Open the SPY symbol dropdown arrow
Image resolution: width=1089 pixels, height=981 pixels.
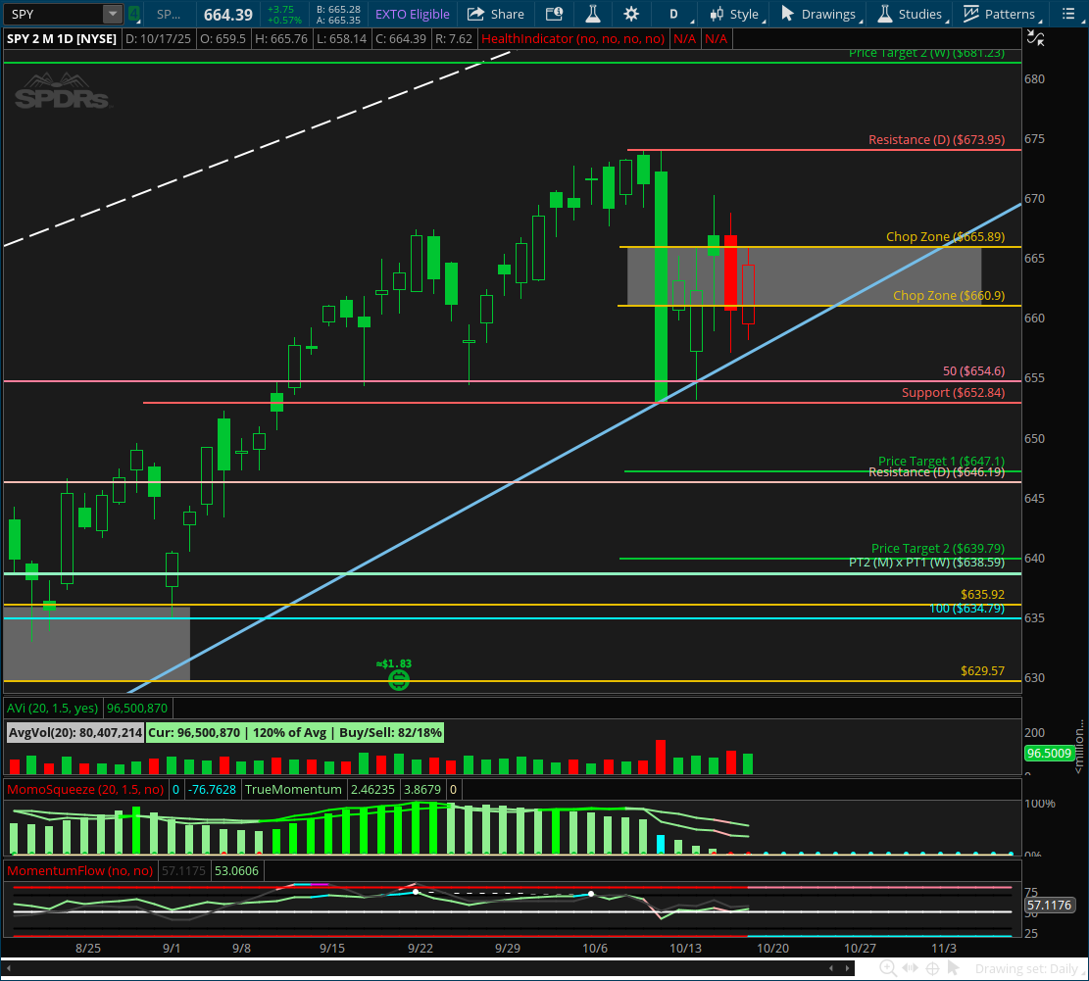[x=113, y=14]
